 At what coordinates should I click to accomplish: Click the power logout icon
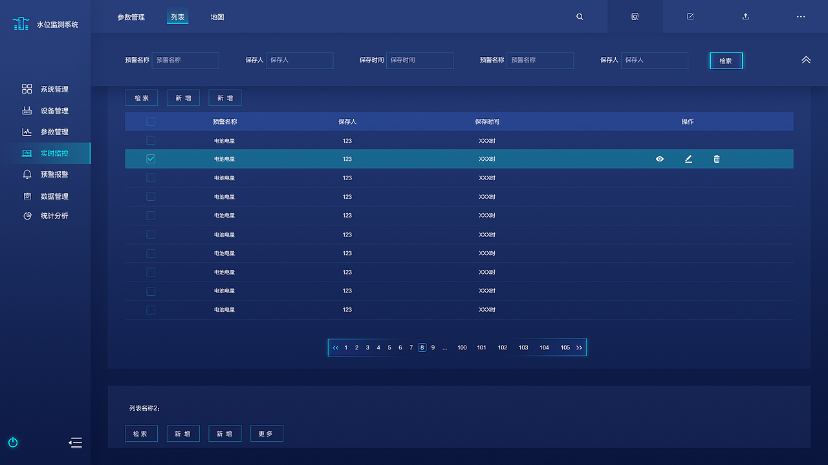click(x=13, y=442)
